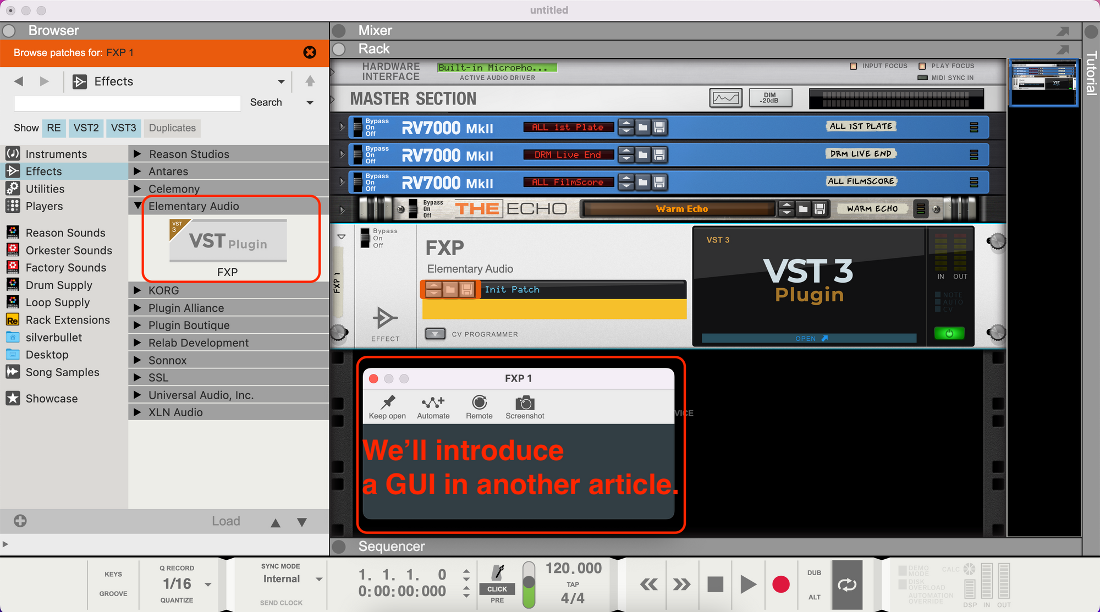Switch to the Sequencer section
Screen dimensions: 1100x612
click(x=391, y=546)
